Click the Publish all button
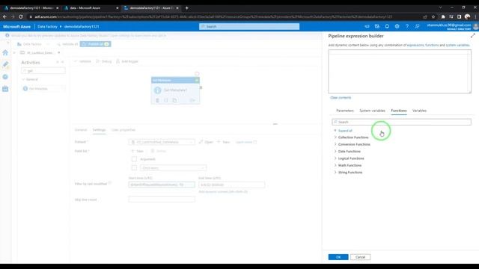The height and width of the screenshot is (269, 479). 95,44
